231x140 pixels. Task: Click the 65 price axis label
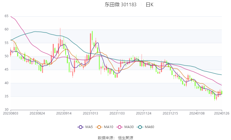click(x=7, y=16)
